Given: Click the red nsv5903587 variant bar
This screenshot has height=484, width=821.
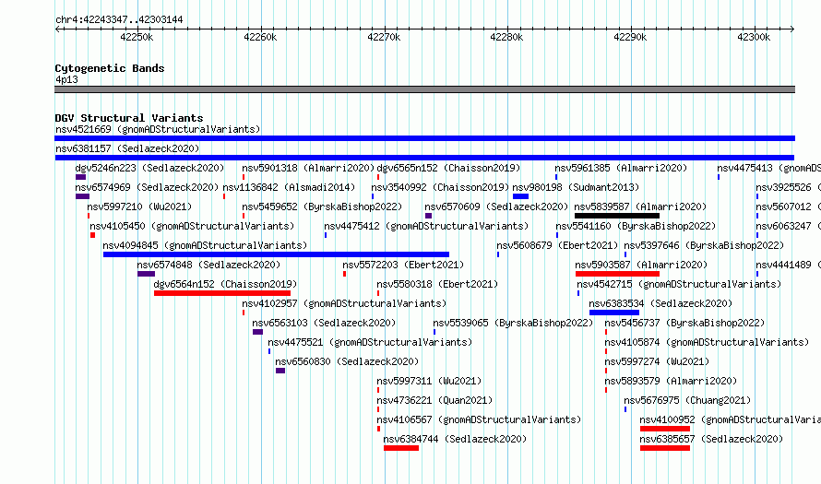Looking at the screenshot, I should point(617,274).
